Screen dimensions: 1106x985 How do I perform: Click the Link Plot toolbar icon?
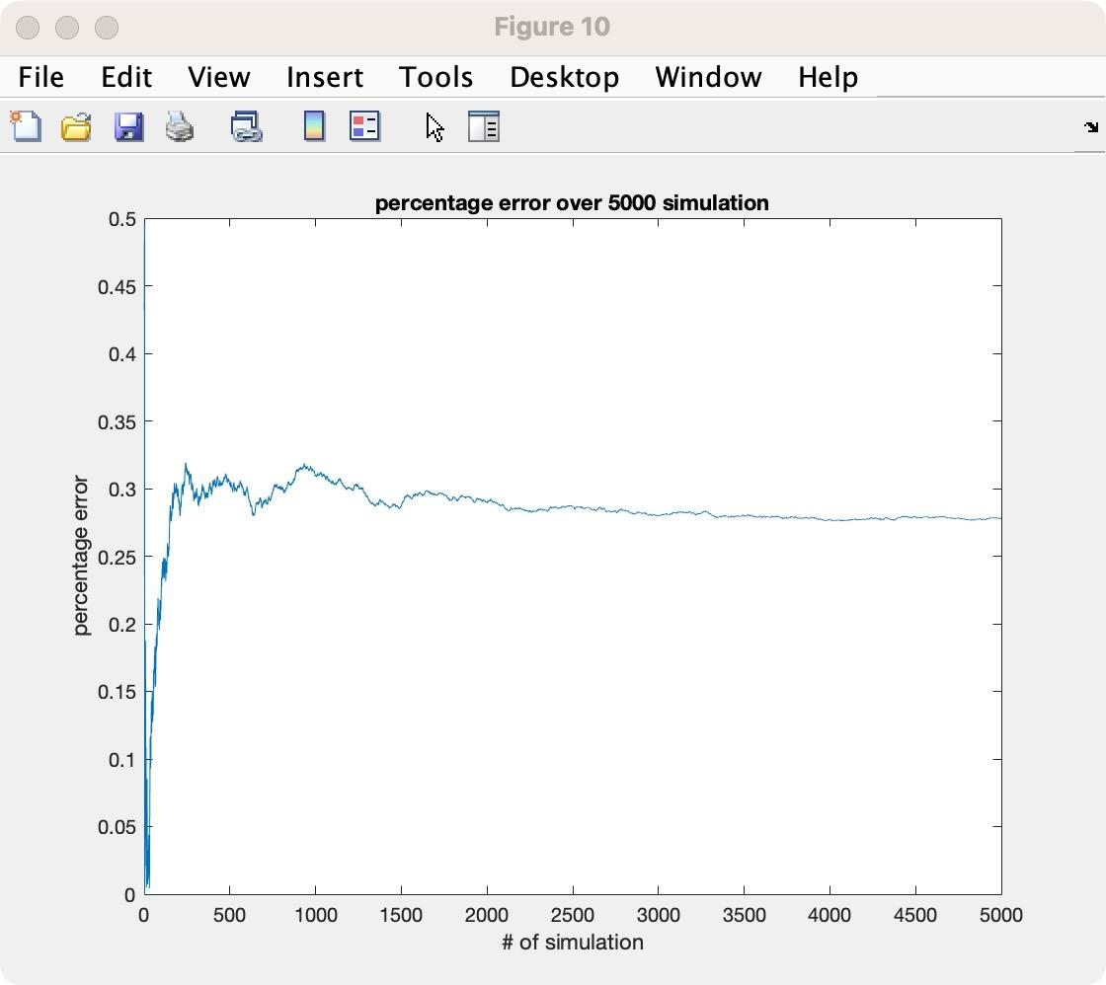(246, 126)
